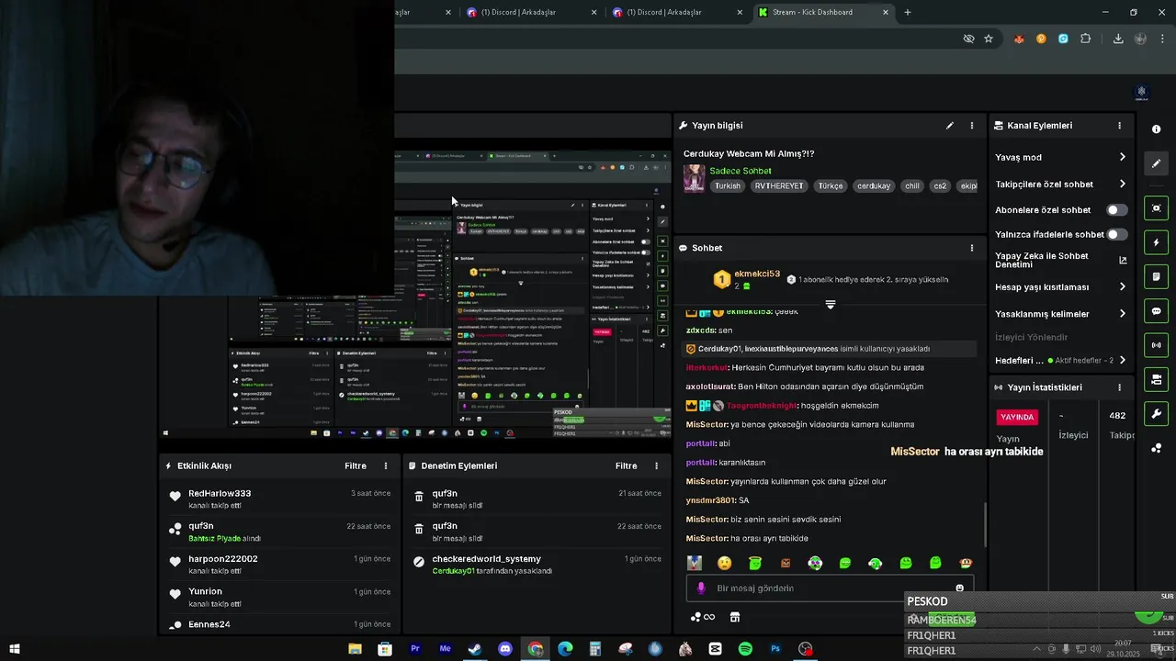Open the Sohbet panel three-dot menu
The image size is (1176, 661).
tap(972, 248)
